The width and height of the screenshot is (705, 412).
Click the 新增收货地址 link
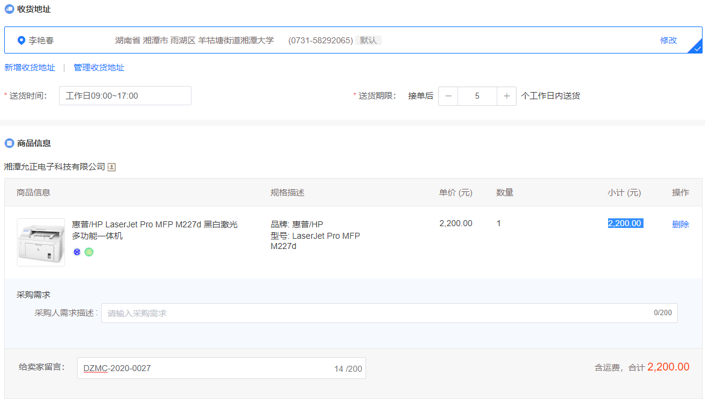coord(30,67)
